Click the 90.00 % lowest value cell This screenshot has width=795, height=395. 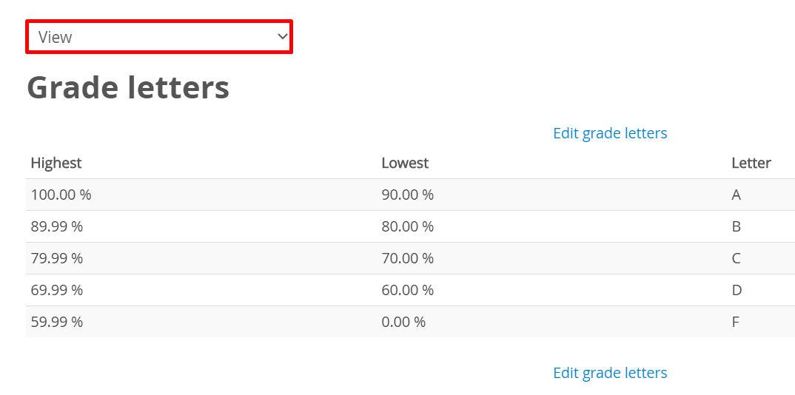(x=407, y=195)
